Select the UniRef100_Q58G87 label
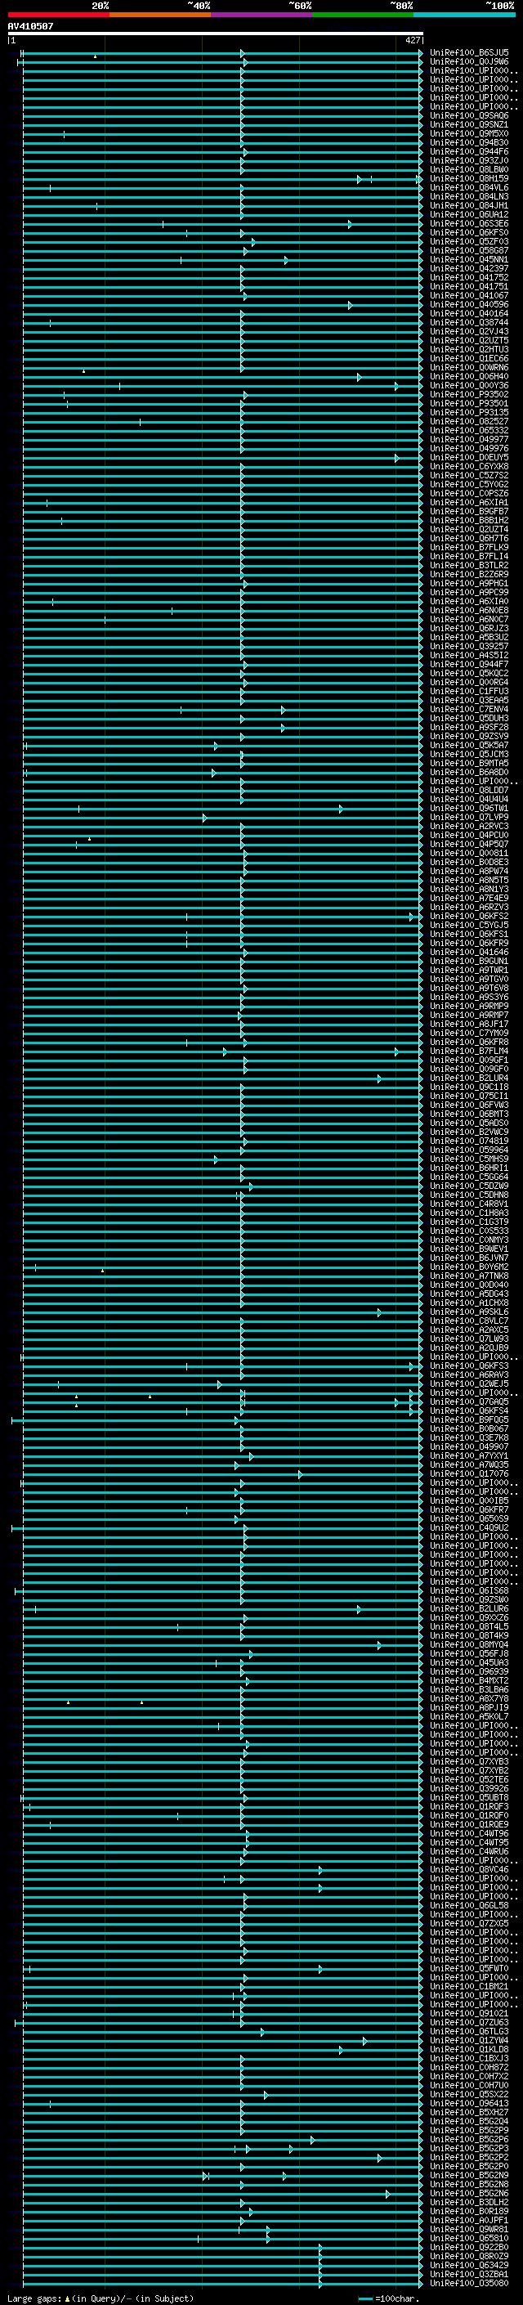523x2305 pixels. point(469,250)
